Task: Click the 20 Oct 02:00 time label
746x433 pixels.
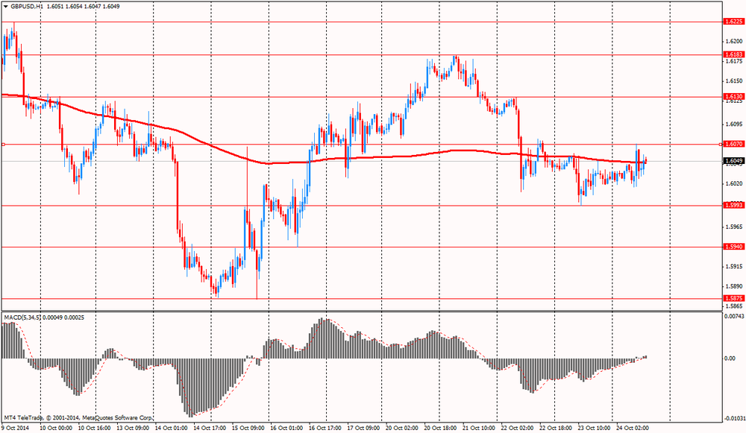Action: click(x=402, y=429)
